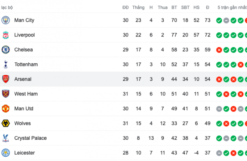
Task: Open the Man City team link
Action: (23, 20)
